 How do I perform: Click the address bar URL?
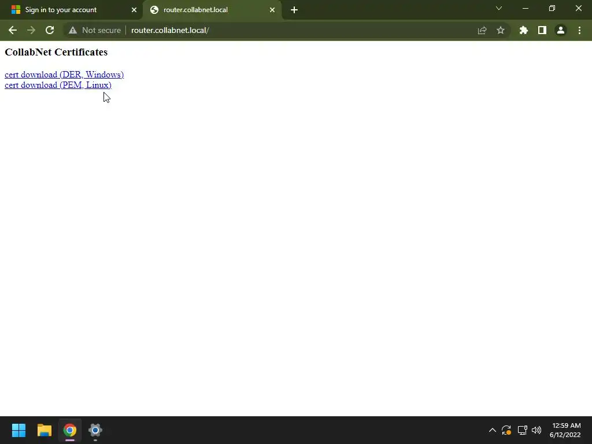pos(170,30)
